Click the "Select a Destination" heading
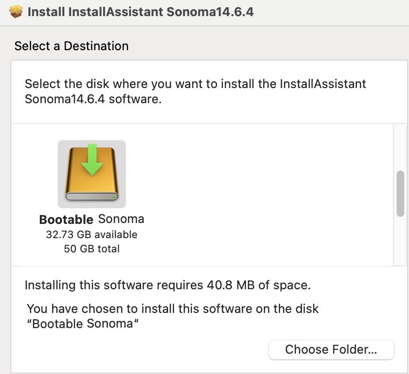This screenshot has height=374, width=409. [x=71, y=46]
